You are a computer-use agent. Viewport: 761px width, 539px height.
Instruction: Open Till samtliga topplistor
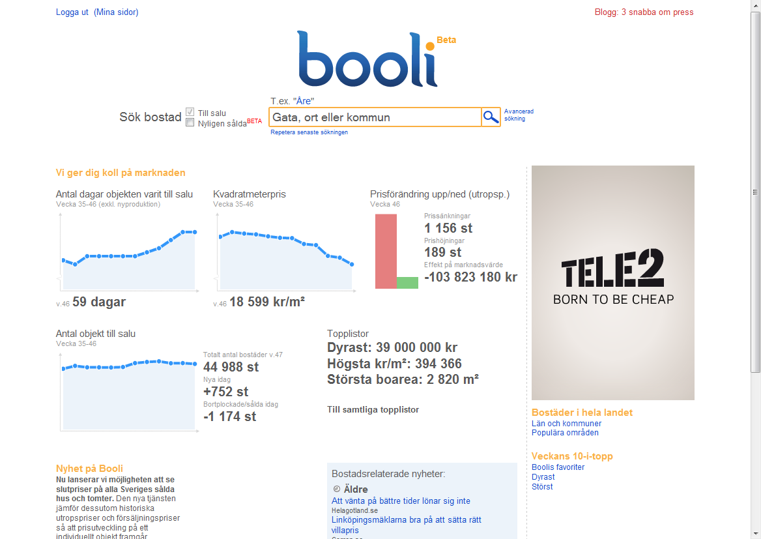pos(373,409)
